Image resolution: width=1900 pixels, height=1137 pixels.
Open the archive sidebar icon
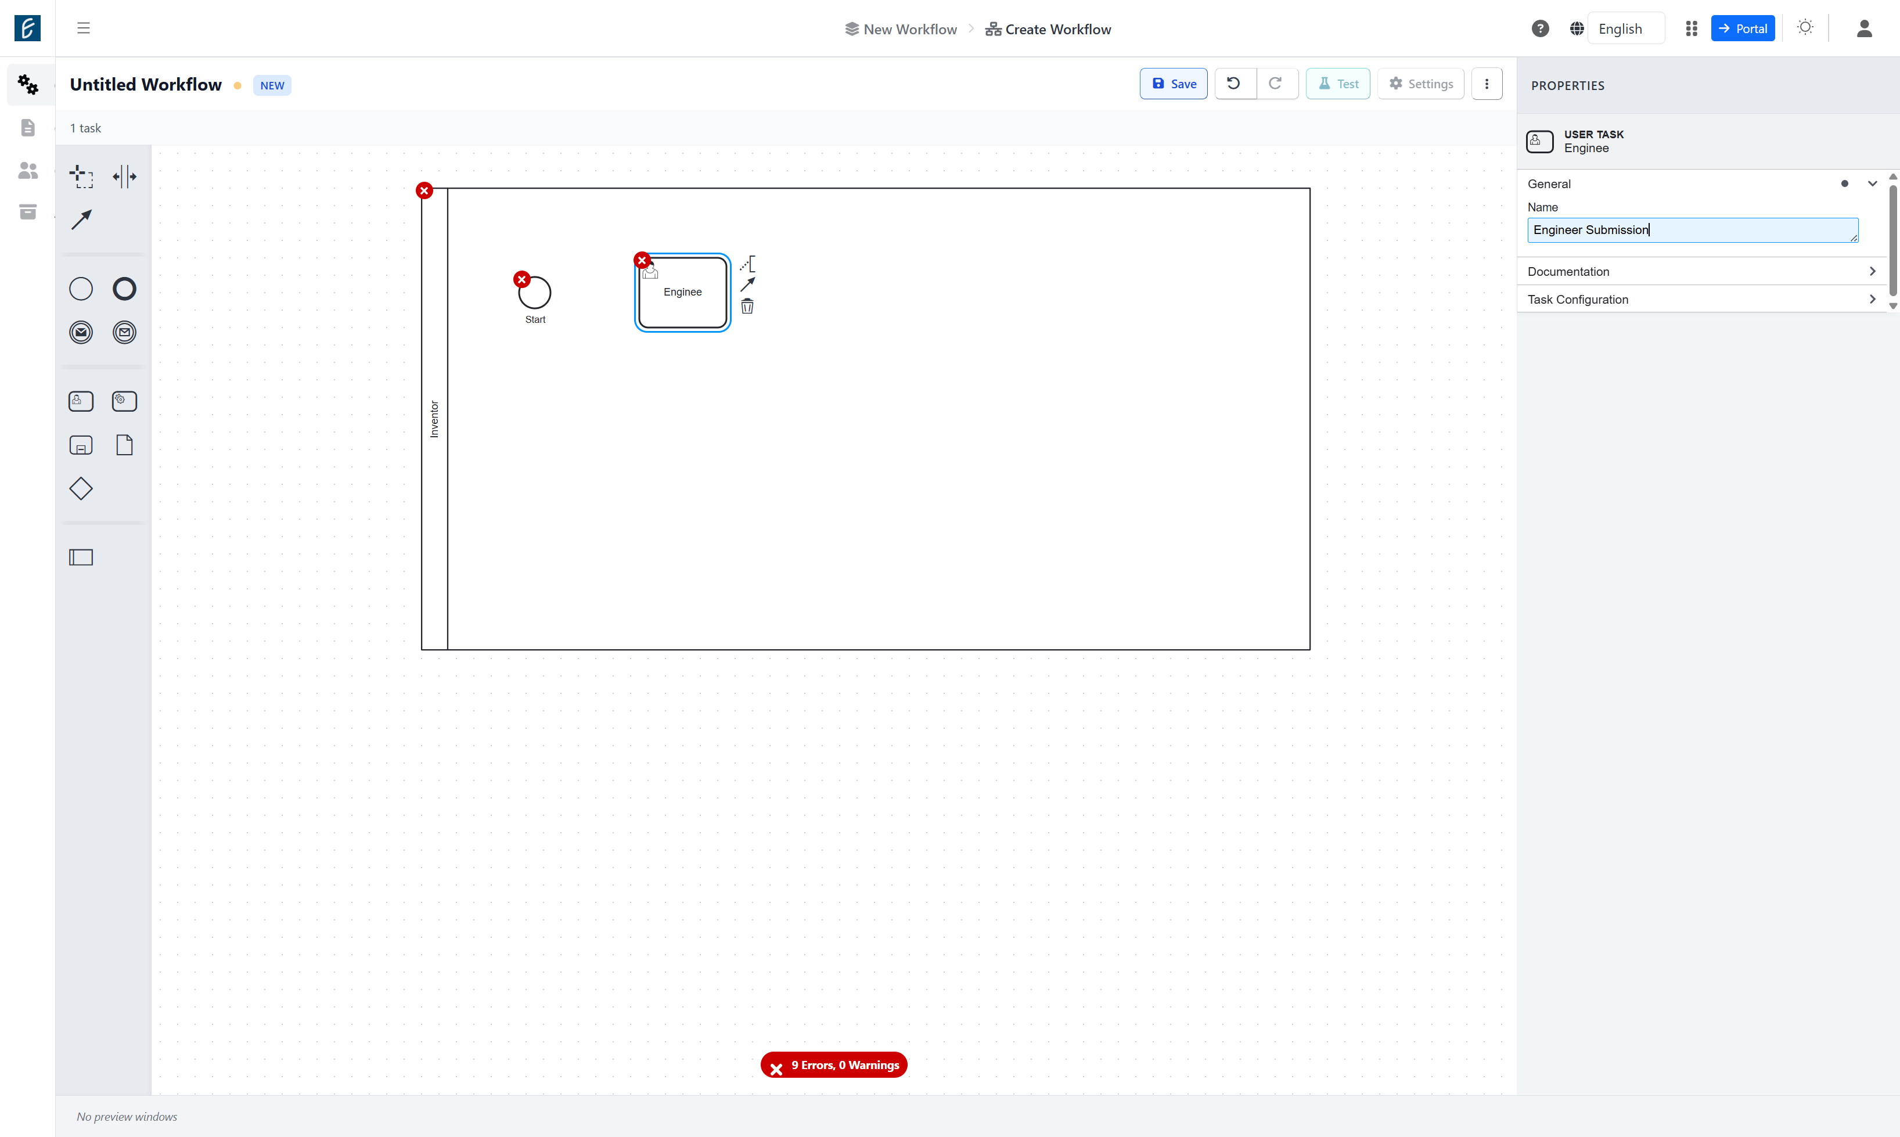[x=28, y=211]
